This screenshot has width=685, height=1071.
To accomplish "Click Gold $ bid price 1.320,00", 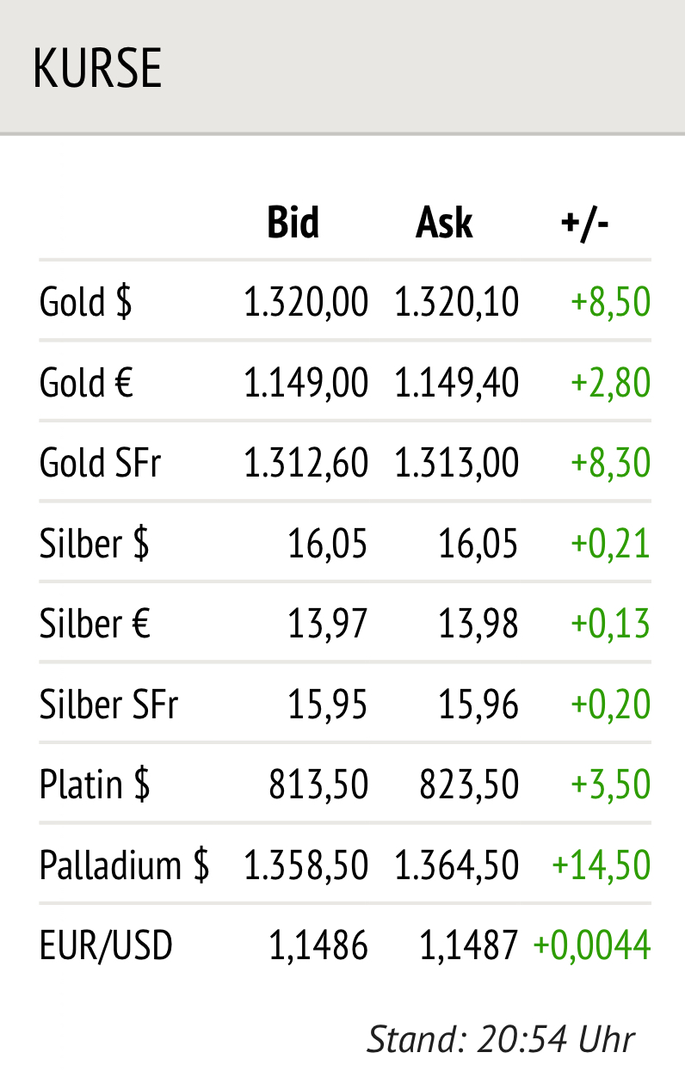I will pos(305,303).
